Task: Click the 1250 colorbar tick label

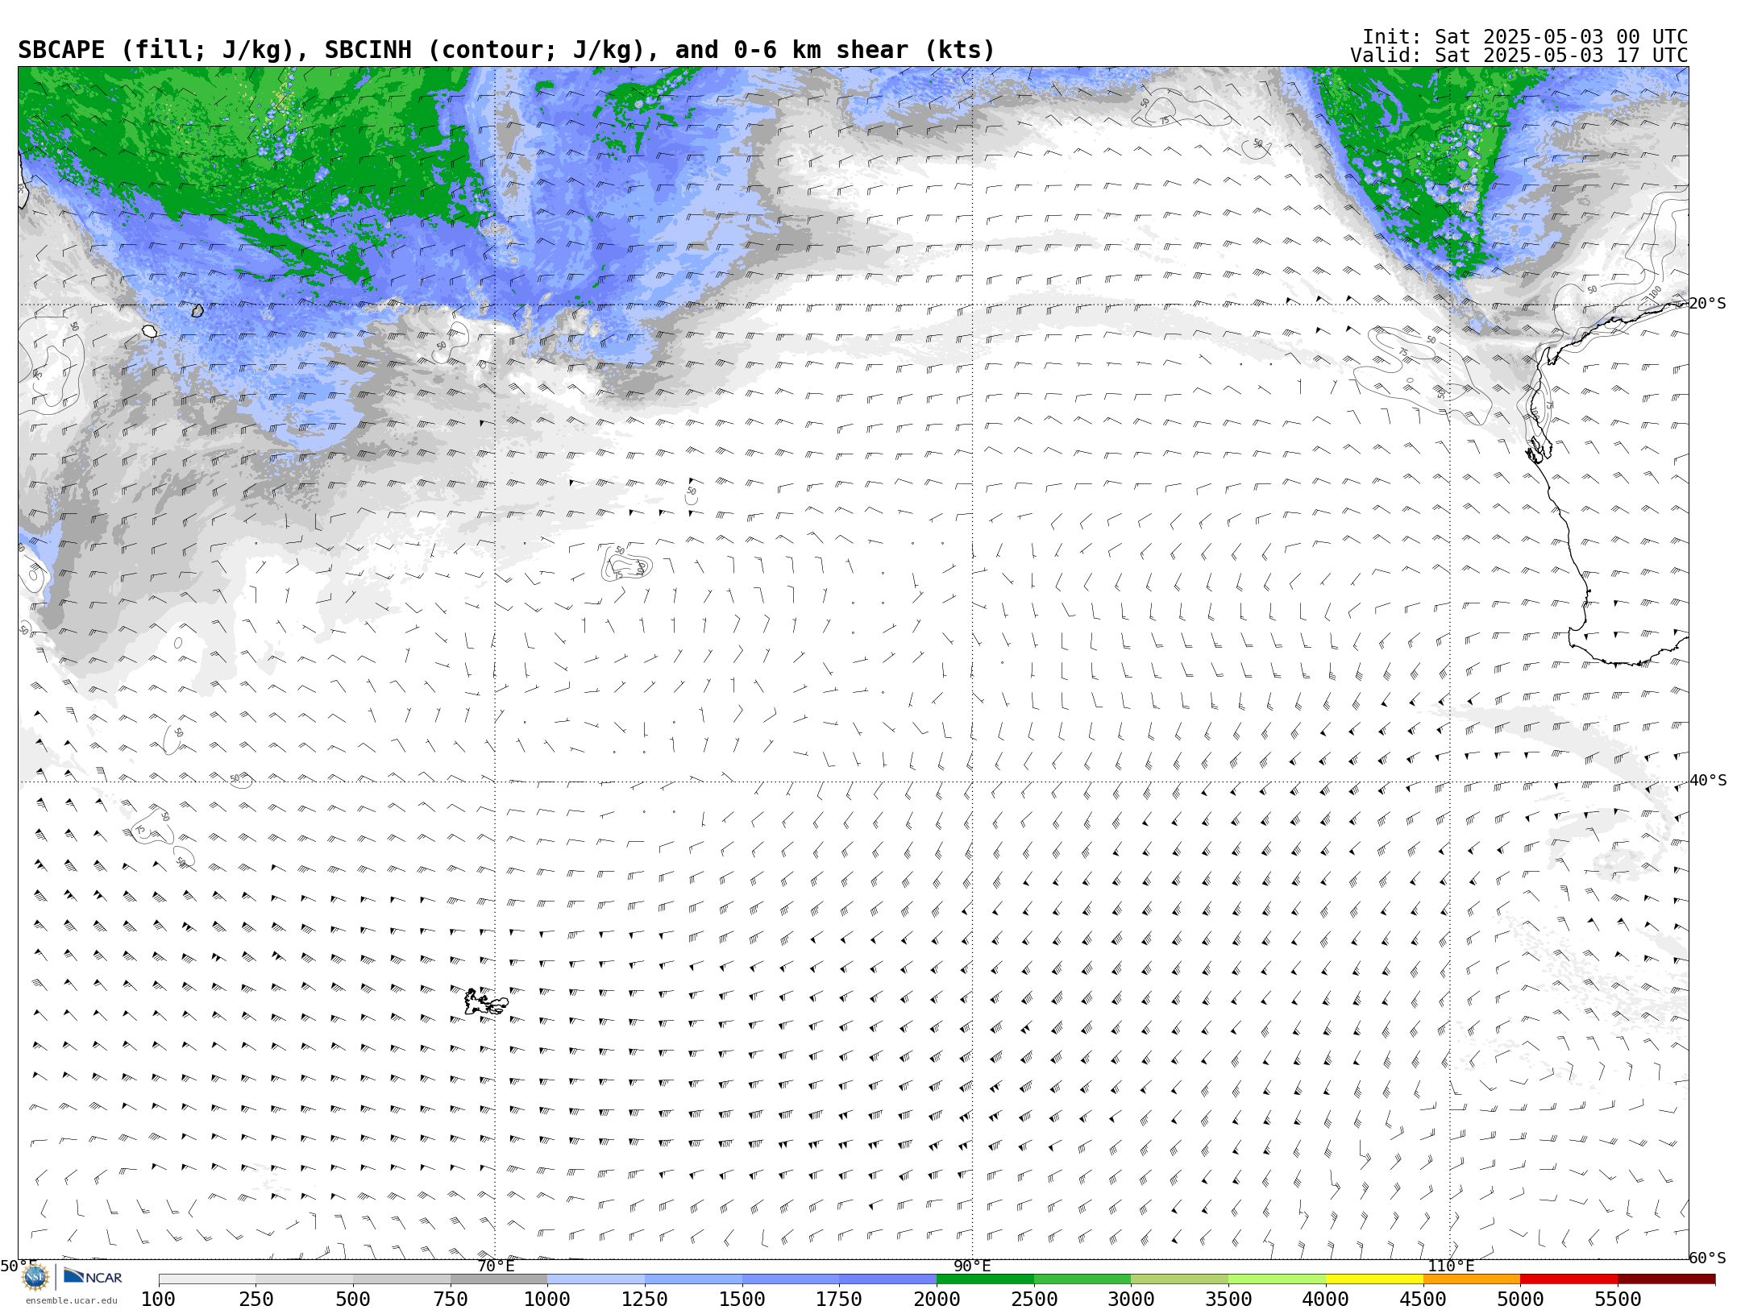Action: 645,1300
